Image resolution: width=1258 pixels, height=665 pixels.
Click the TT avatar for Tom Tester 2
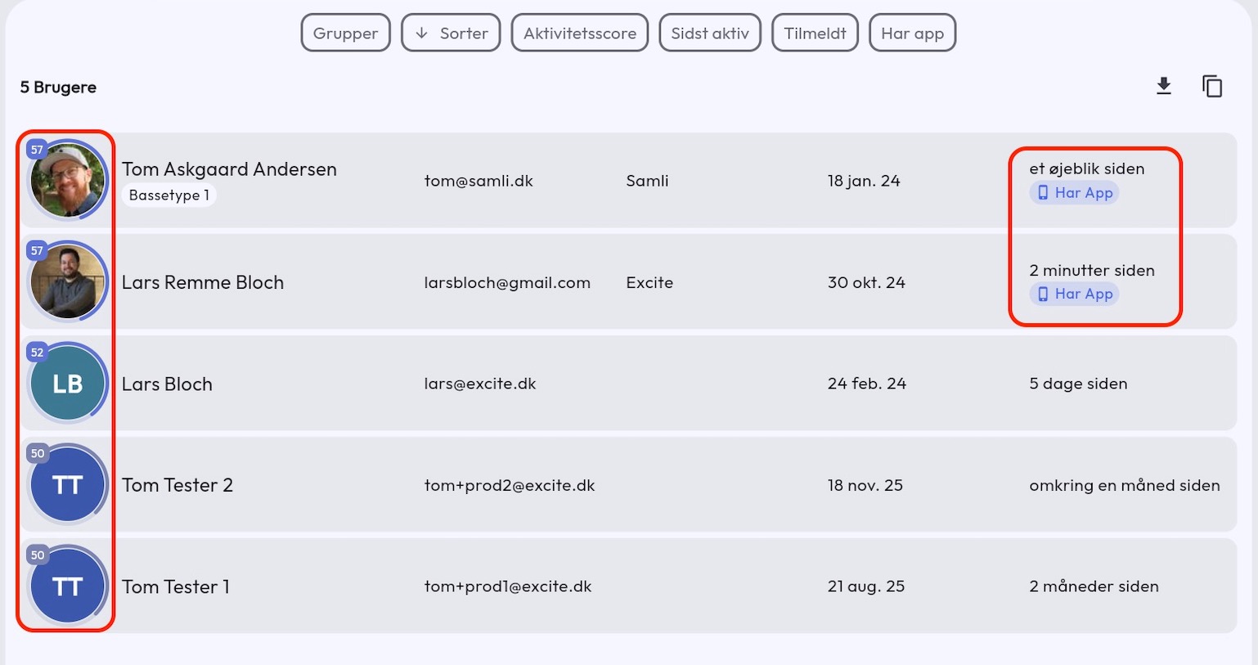coord(67,484)
